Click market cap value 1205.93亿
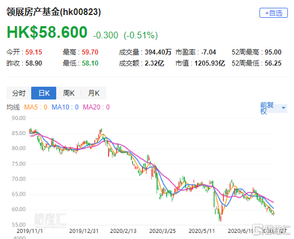The height and width of the screenshot is (239, 294). [209, 63]
